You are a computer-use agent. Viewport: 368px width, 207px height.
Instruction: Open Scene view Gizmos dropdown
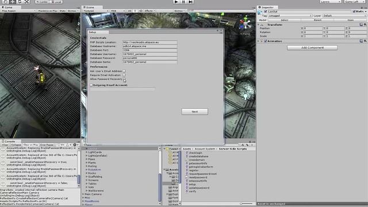tap(179, 11)
